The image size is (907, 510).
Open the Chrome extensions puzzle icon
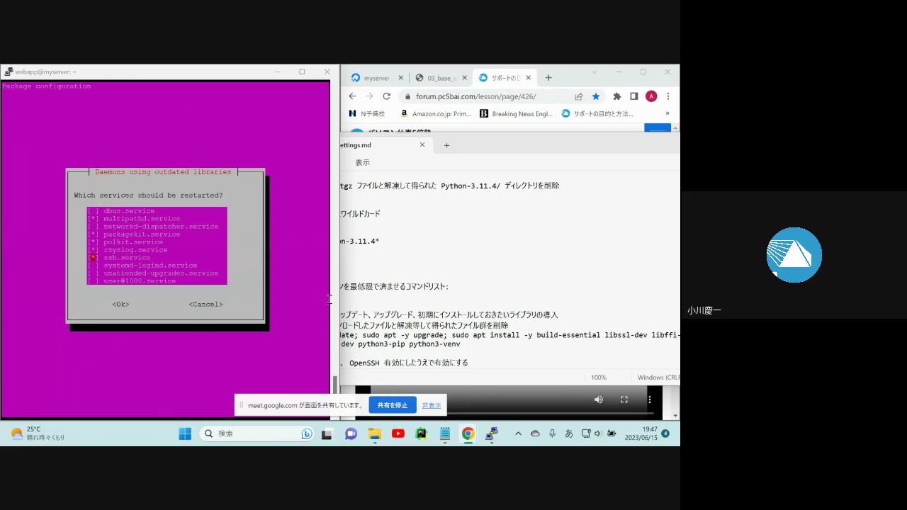(x=616, y=96)
